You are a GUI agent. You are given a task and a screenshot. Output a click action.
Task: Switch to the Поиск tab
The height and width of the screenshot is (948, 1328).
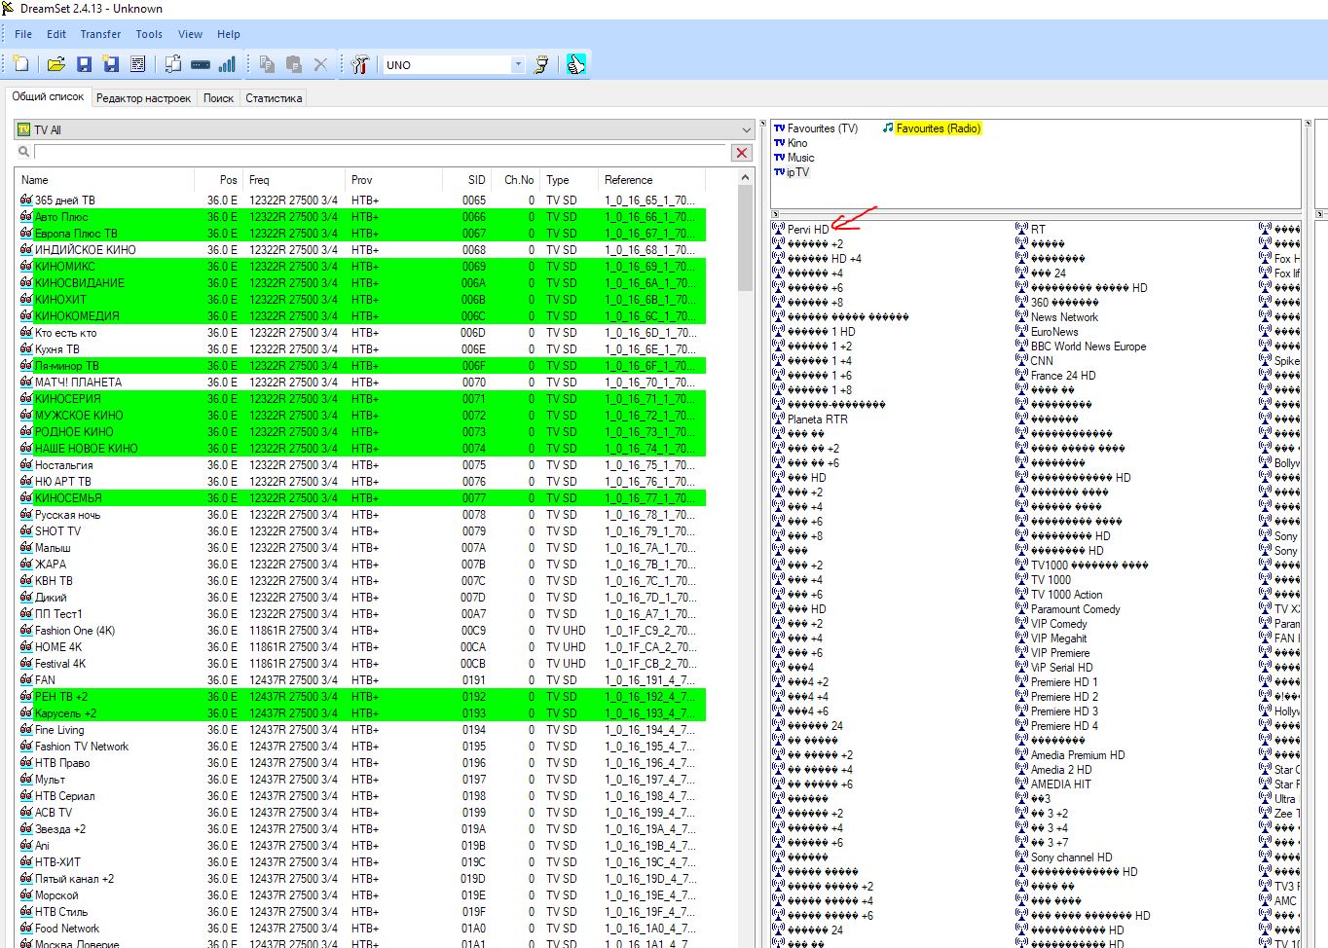(218, 98)
